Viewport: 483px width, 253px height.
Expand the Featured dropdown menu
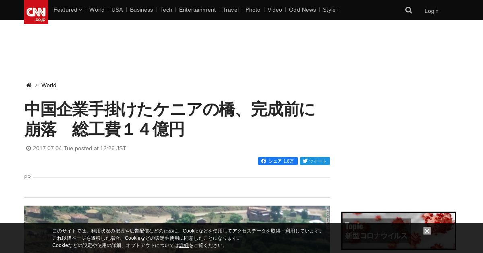point(68,10)
